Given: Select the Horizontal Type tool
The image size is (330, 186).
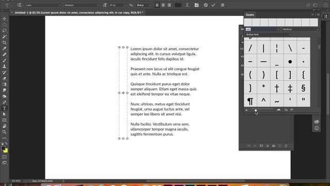Looking at the screenshot, I should tap(4, 108).
